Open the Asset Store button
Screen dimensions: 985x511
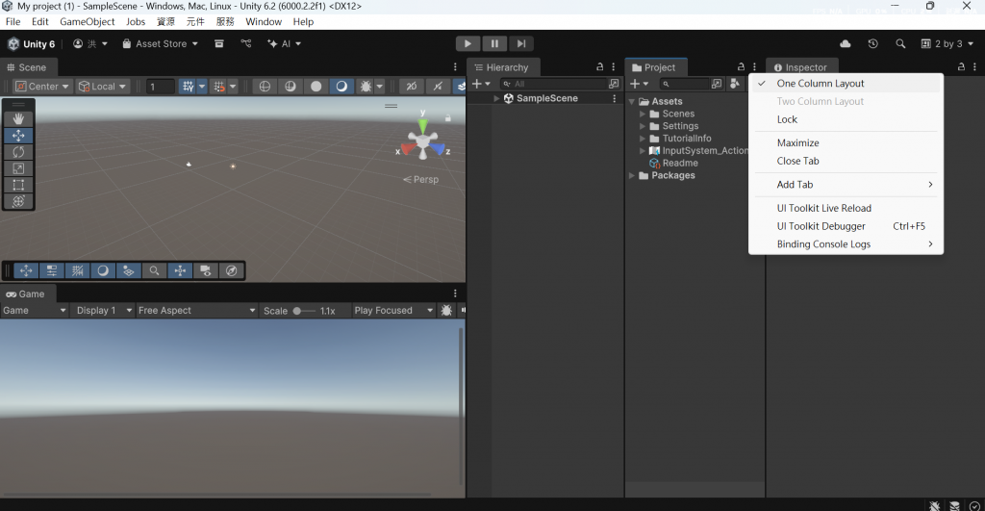click(161, 43)
